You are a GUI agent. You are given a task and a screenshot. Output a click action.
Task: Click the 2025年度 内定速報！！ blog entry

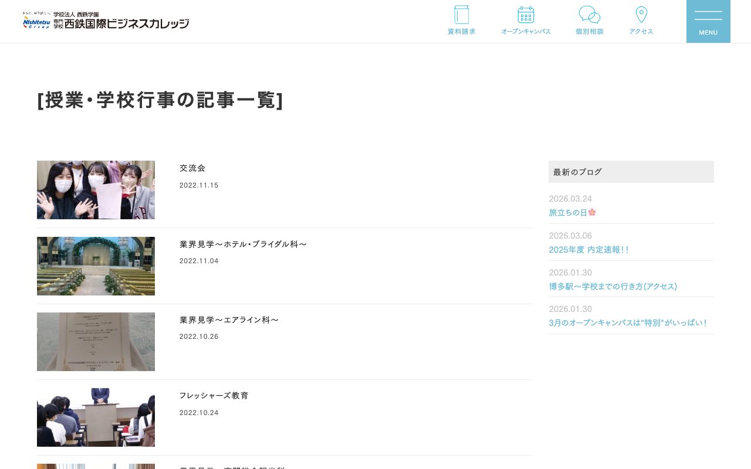pos(589,249)
